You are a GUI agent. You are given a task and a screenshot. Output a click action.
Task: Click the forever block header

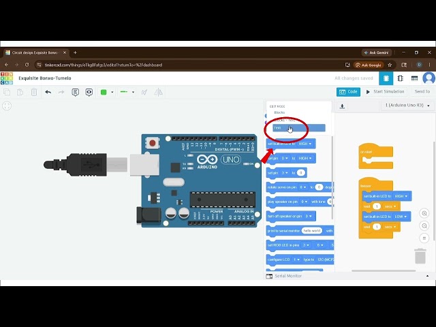(x=375, y=185)
